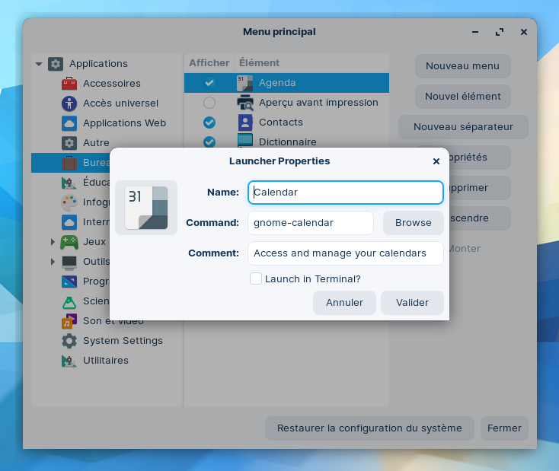Collapse the Applications tree node
The width and height of the screenshot is (559, 471).
(x=39, y=64)
